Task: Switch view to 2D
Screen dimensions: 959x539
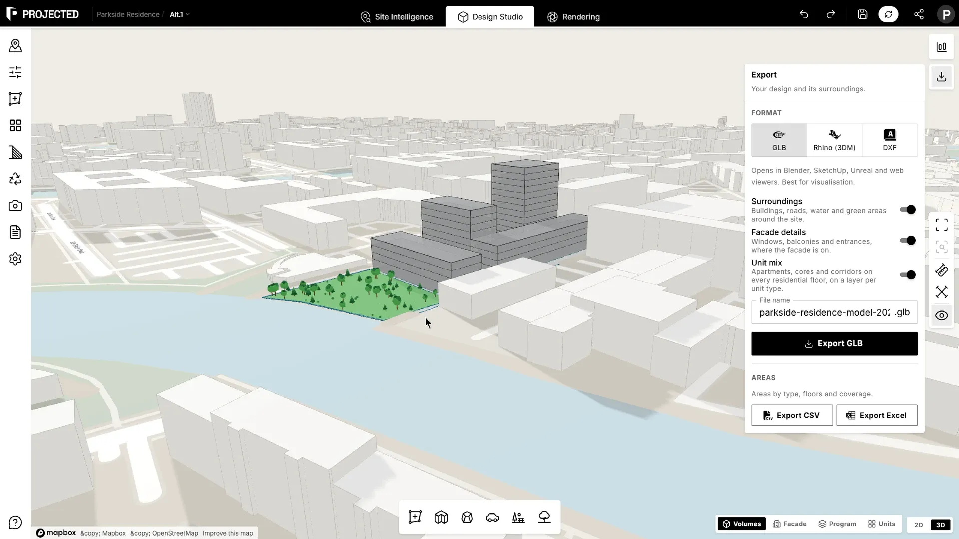Action: pyautogui.click(x=919, y=525)
